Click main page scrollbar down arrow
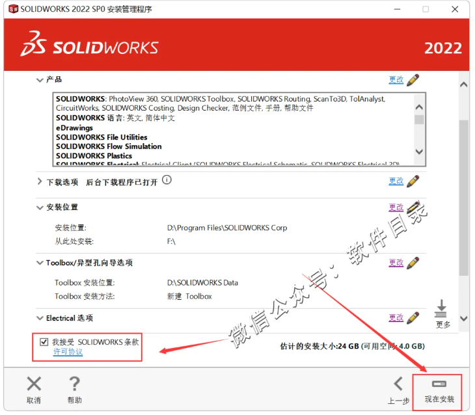This screenshot has width=475, height=415. pos(464,319)
